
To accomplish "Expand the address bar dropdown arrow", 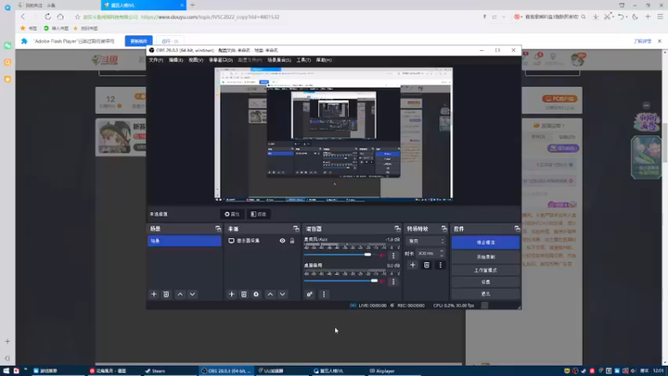I will (504, 17).
